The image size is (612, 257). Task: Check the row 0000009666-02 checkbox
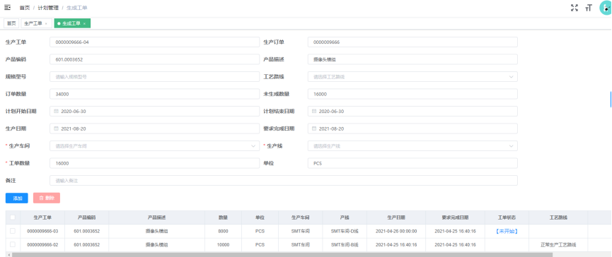pyautogui.click(x=13, y=244)
